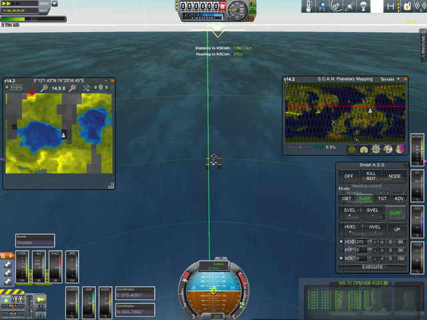Click the plus beside Terrain in Planetary Mapping

point(398,79)
